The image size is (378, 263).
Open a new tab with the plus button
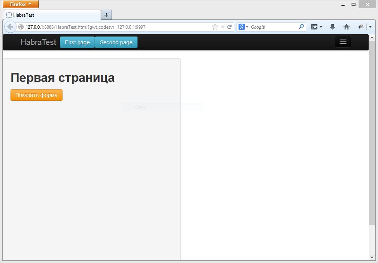(106, 15)
